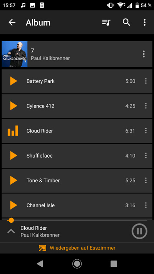Tap the Paul Kalkbrenner album cover
The image size is (154, 274).
pyautogui.click(x=15, y=54)
